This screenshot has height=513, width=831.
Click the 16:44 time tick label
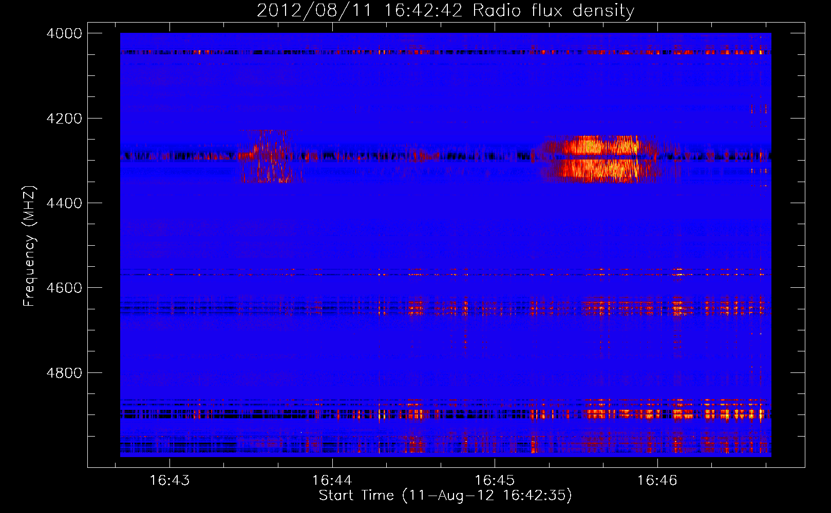click(x=332, y=481)
